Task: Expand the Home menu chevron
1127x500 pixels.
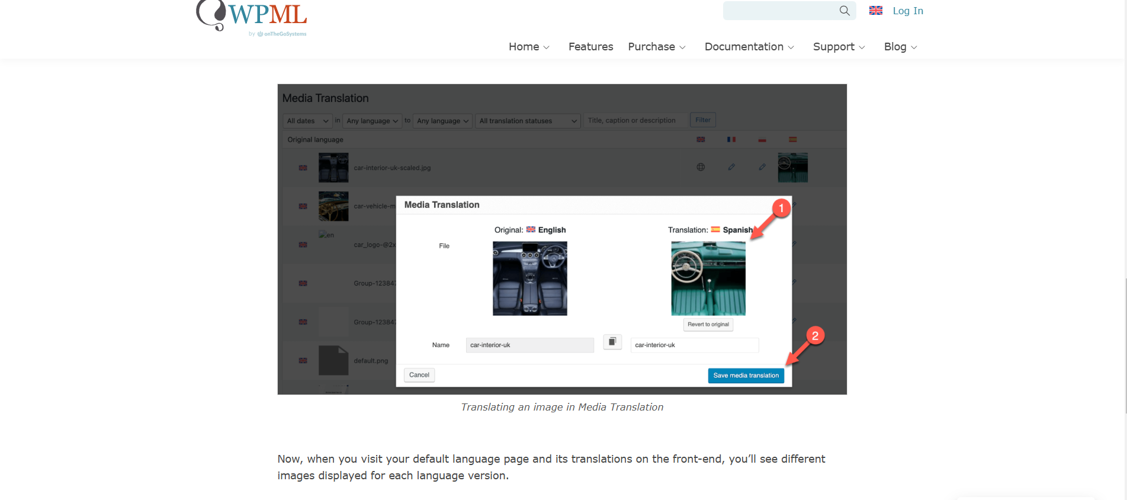Action: tap(546, 47)
